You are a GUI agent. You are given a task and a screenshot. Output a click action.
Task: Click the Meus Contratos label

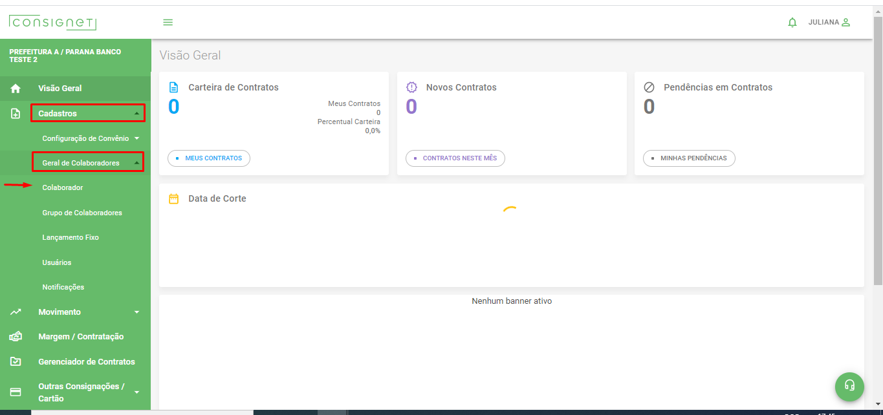click(354, 103)
